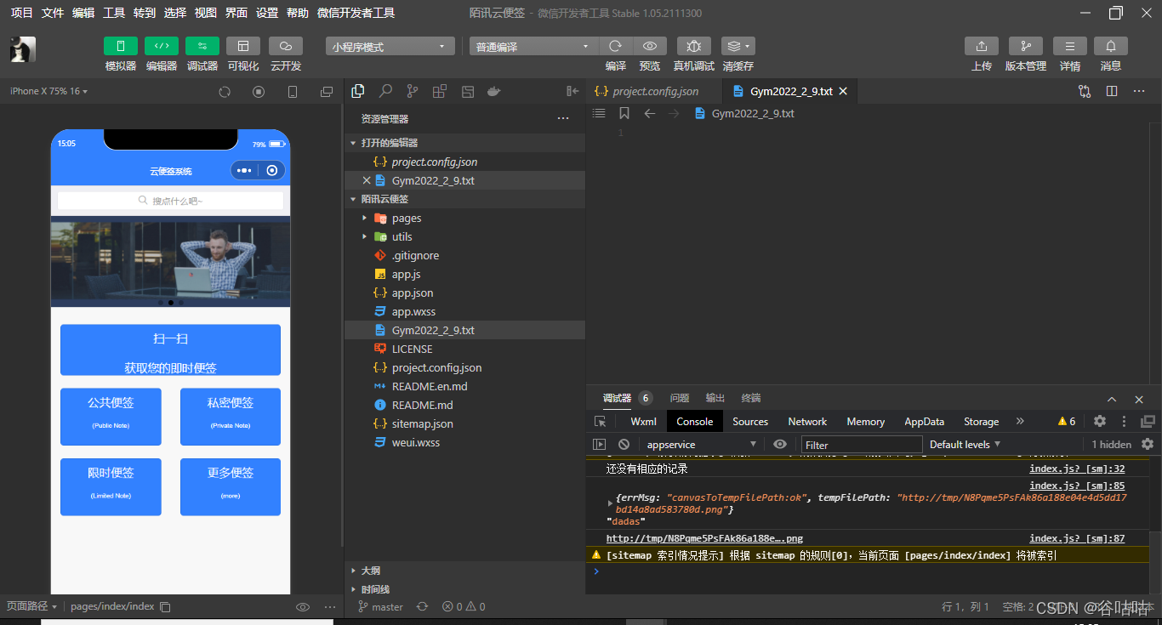Open the iPhone X 75% device dropdown
Viewport: 1162px width, 625px height.
point(48,91)
